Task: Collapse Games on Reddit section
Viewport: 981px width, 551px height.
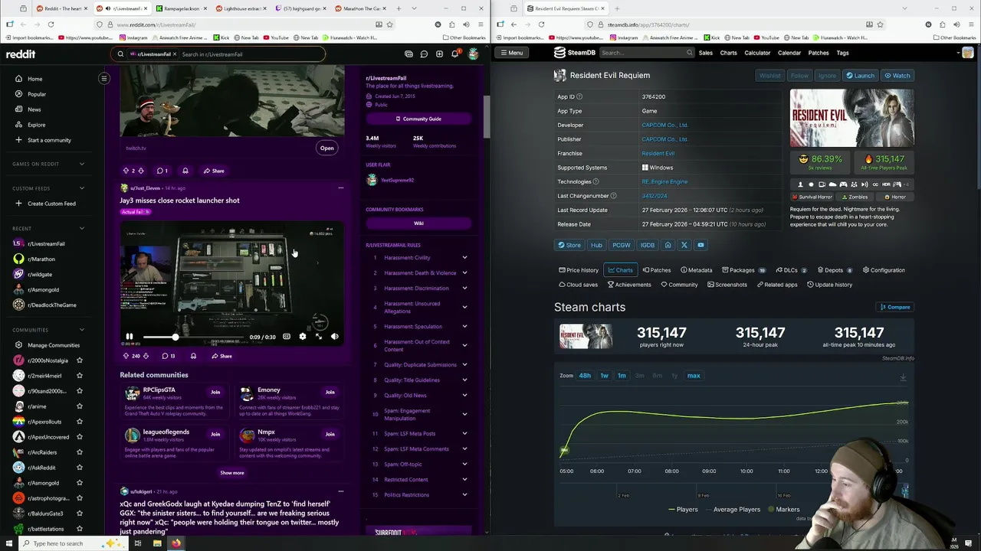Action: click(82, 164)
